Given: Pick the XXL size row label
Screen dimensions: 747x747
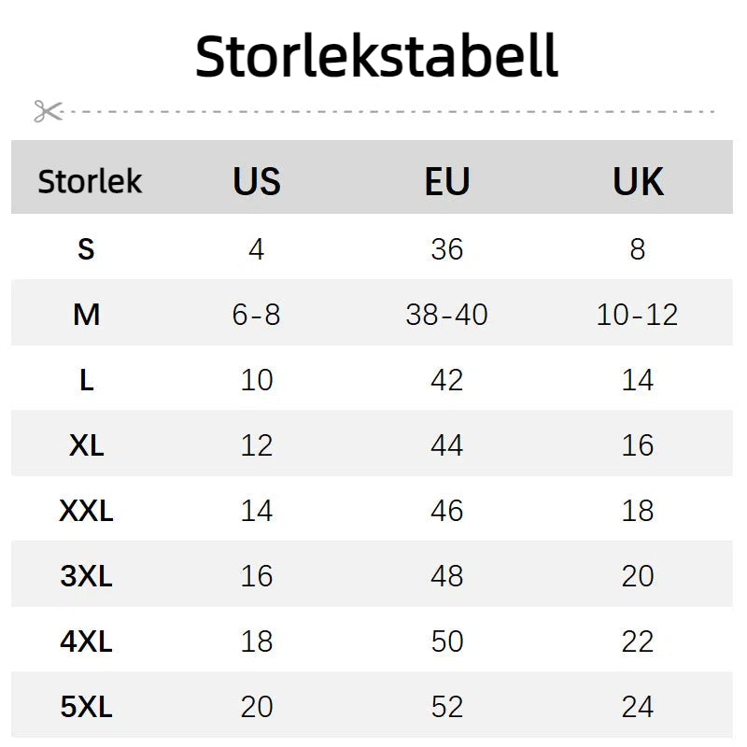Looking at the screenshot, I should tap(87, 511).
